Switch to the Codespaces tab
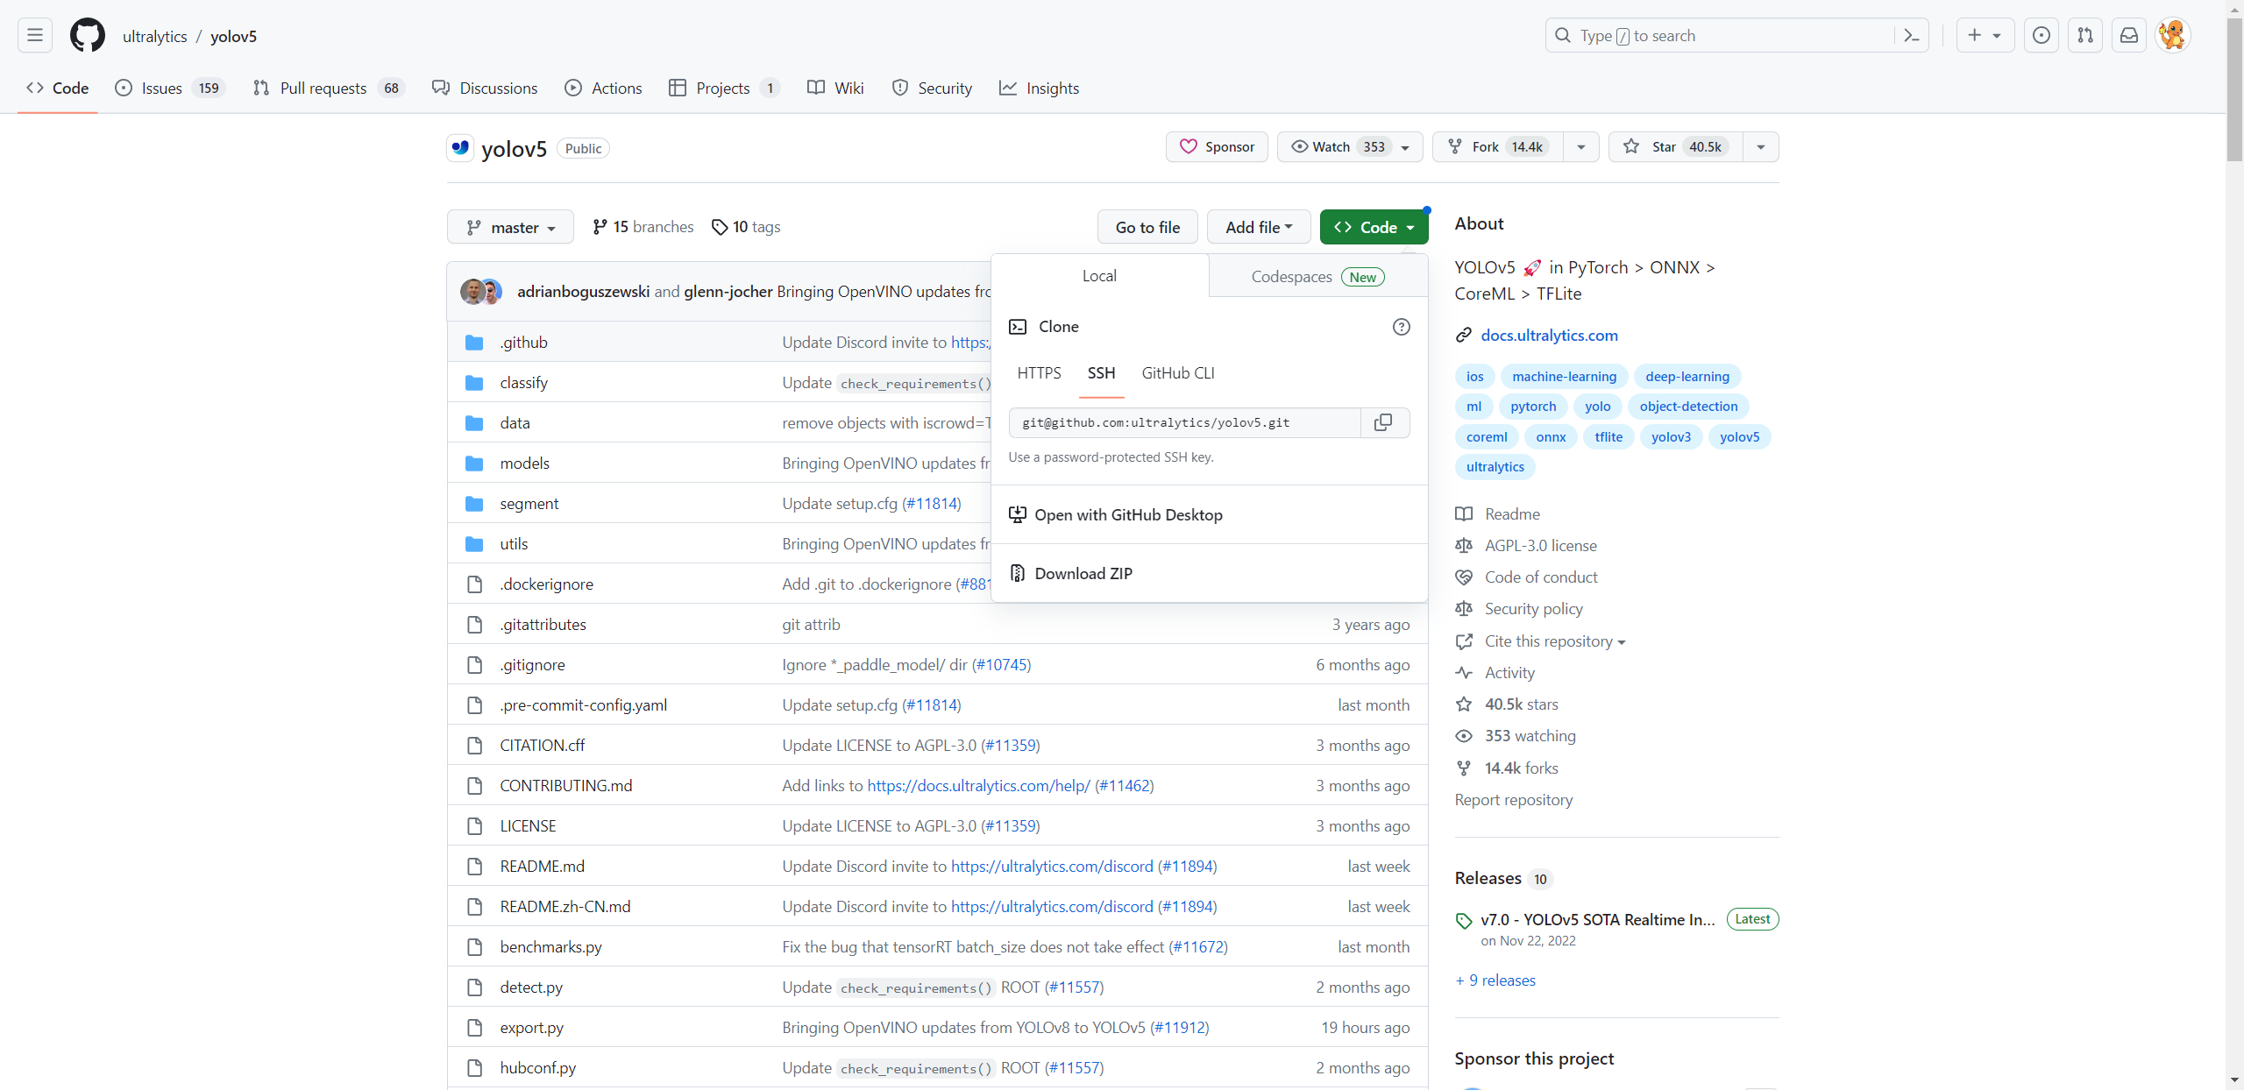The image size is (2244, 1090). (1318, 277)
